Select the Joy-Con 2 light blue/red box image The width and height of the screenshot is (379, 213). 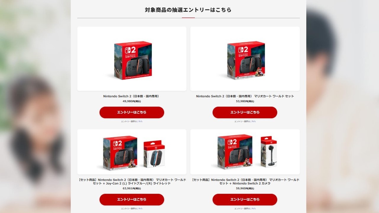click(x=154, y=154)
